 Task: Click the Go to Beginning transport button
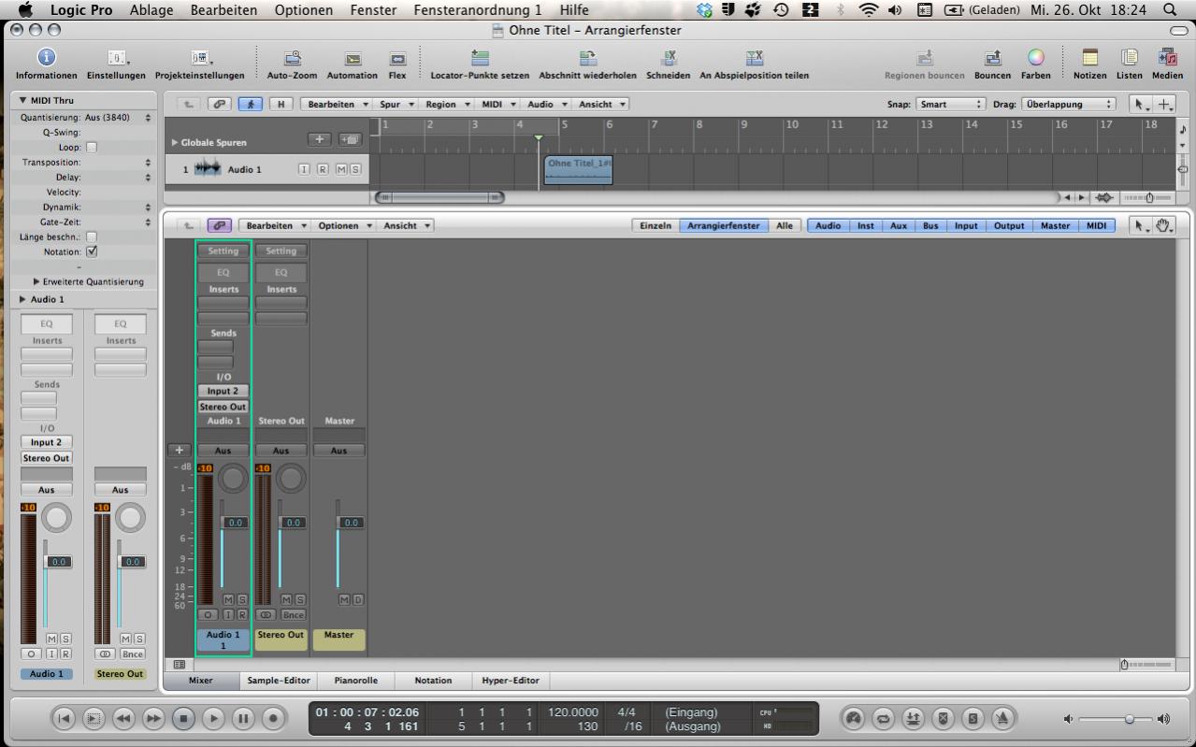click(x=63, y=718)
